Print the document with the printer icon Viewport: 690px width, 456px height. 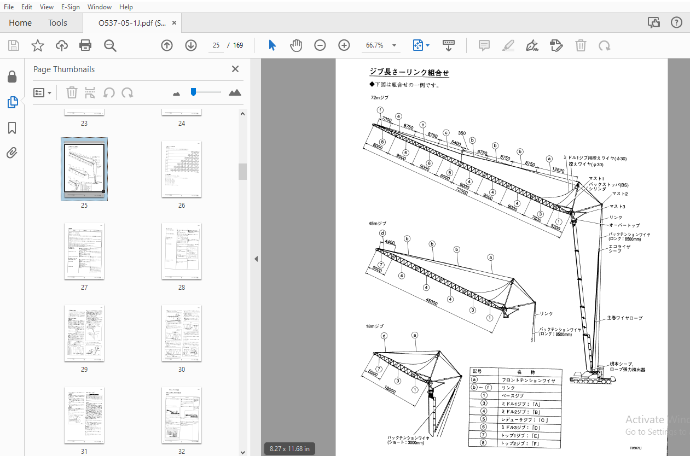click(x=86, y=45)
